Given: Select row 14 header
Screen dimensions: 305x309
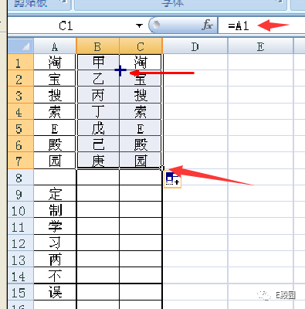Looking at the screenshot, I should point(21,276).
